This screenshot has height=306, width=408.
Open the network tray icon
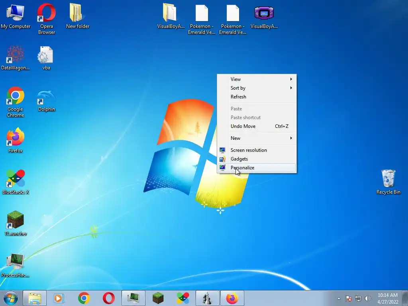tap(358, 298)
